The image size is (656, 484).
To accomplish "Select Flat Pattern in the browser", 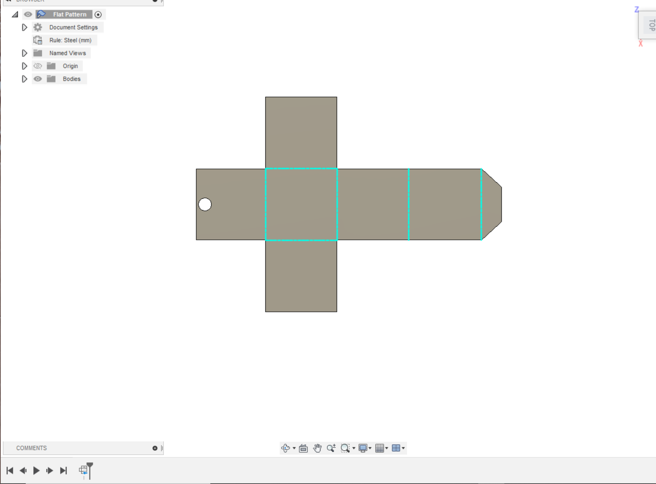I will coord(69,14).
